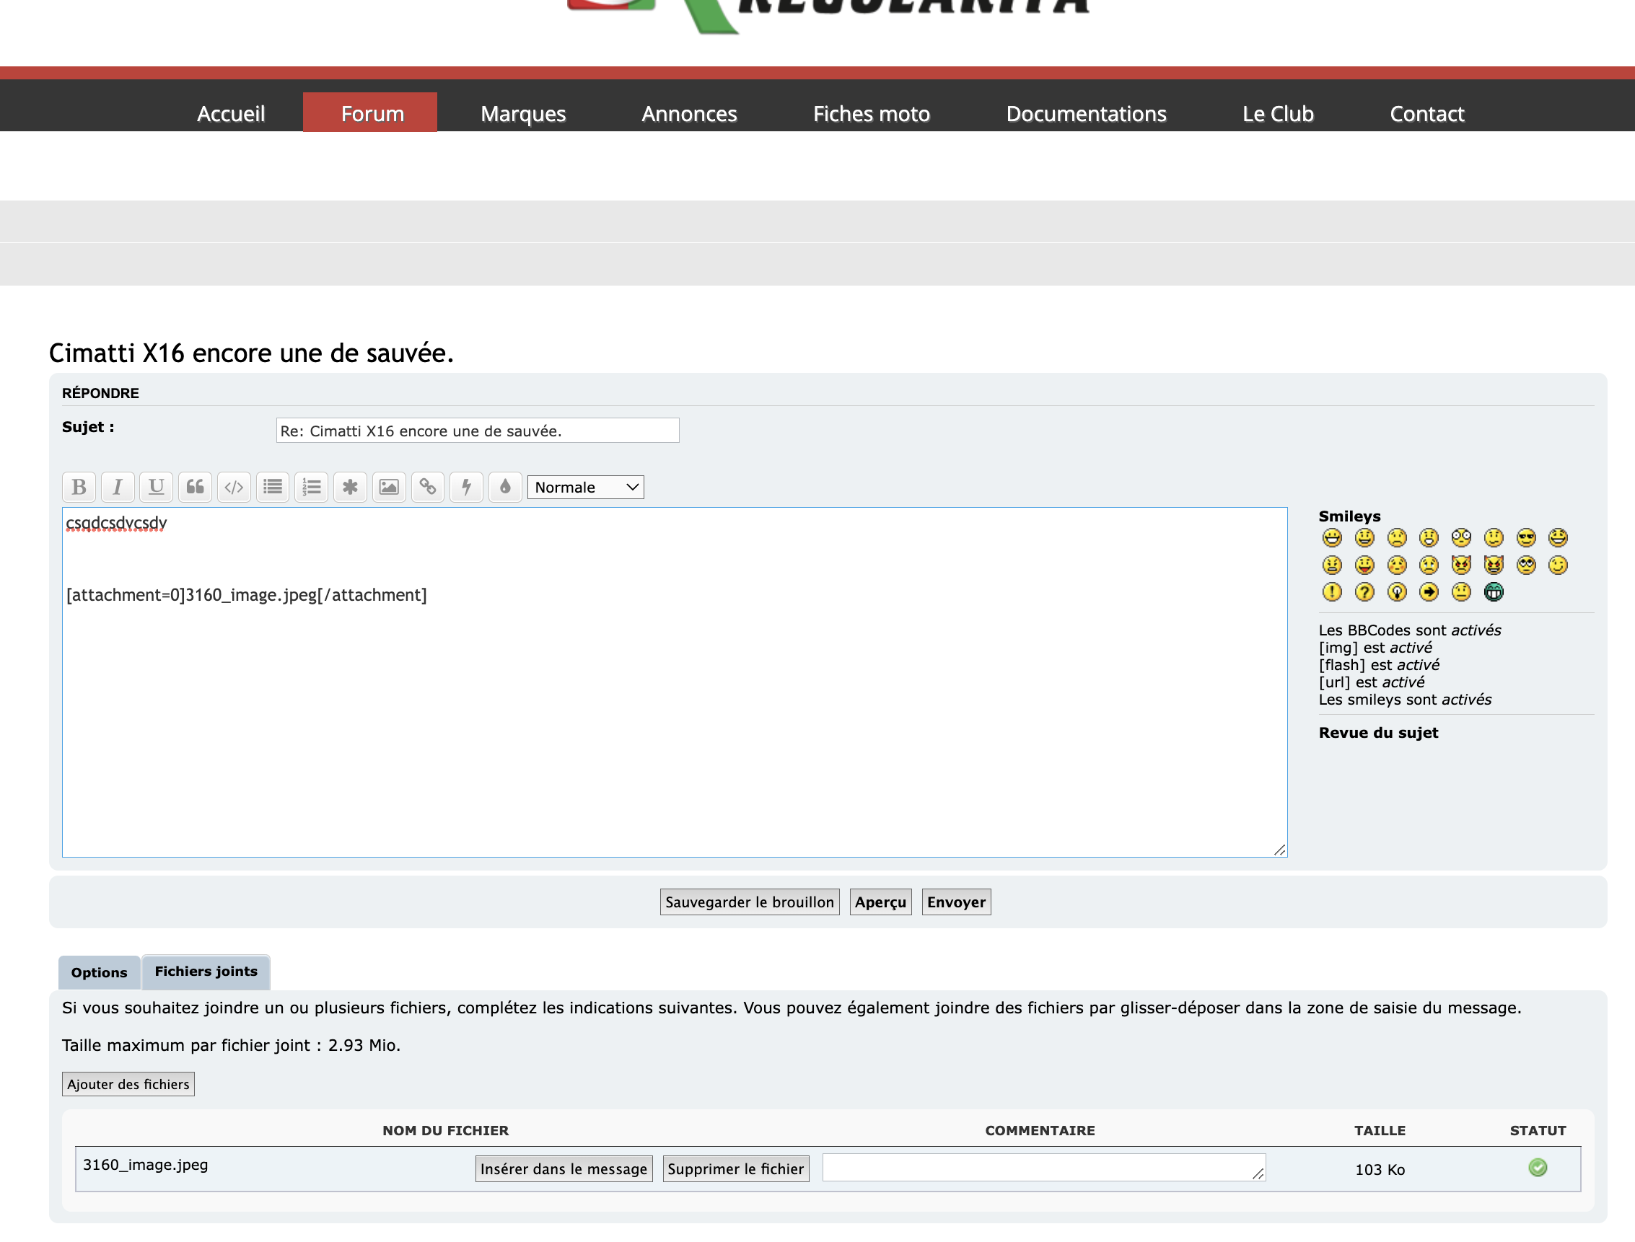Insert a quote block using the quotation-marks icon
1635x1242 pixels.
[196, 487]
